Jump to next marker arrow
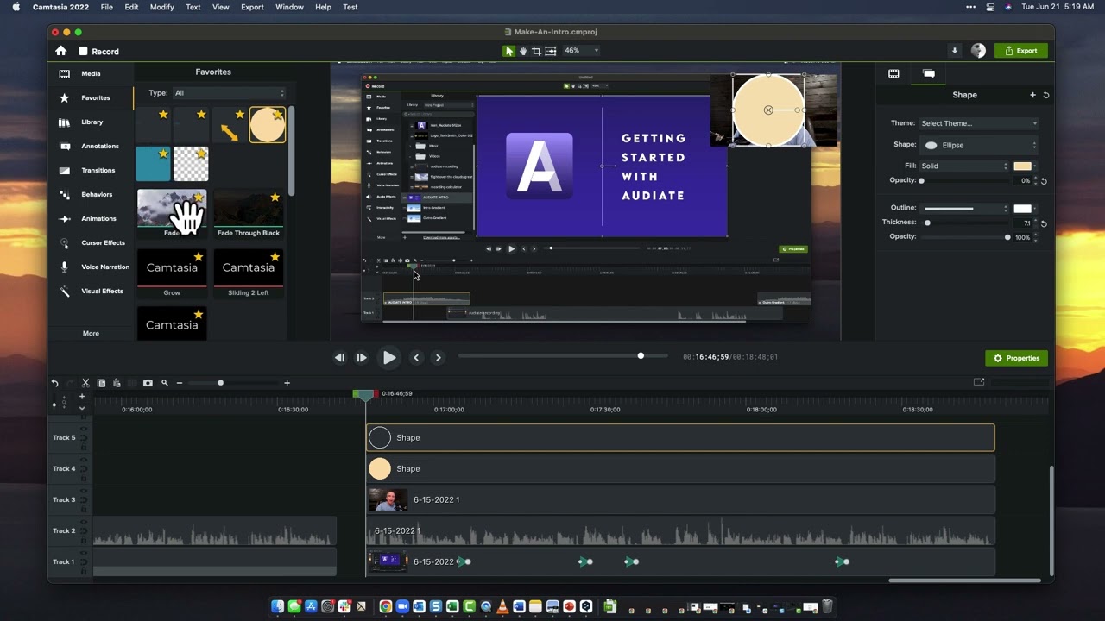The height and width of the screenshot is (621, 1105). coord(438,358)
